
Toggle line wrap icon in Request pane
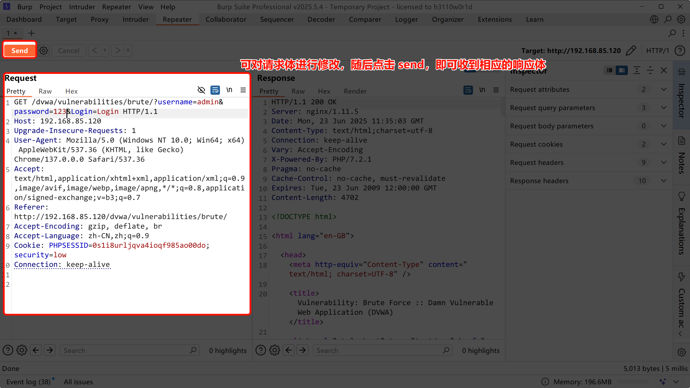coord(215,90)
